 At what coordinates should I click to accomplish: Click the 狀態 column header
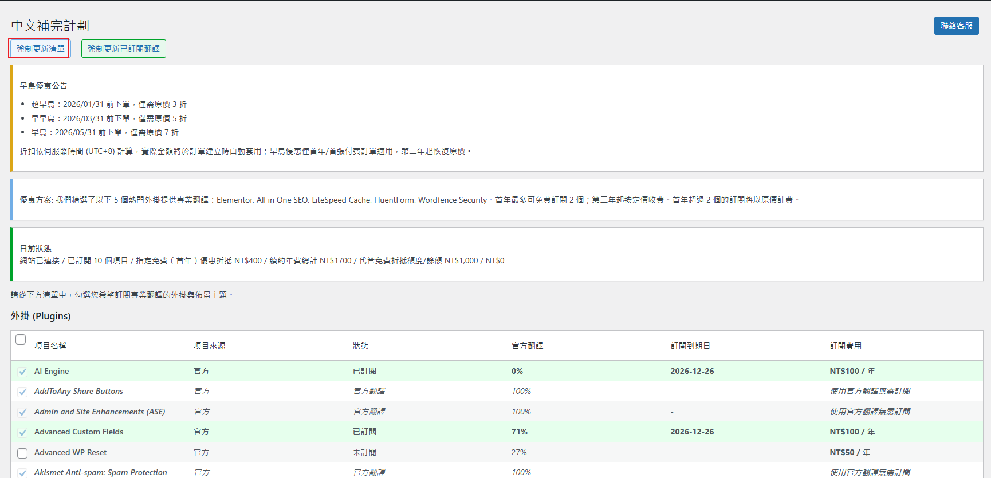tap(360, 346)
